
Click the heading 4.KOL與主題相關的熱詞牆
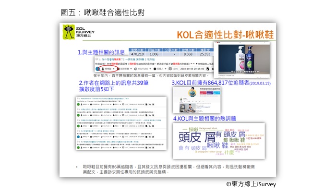click(x=204, y=119)
